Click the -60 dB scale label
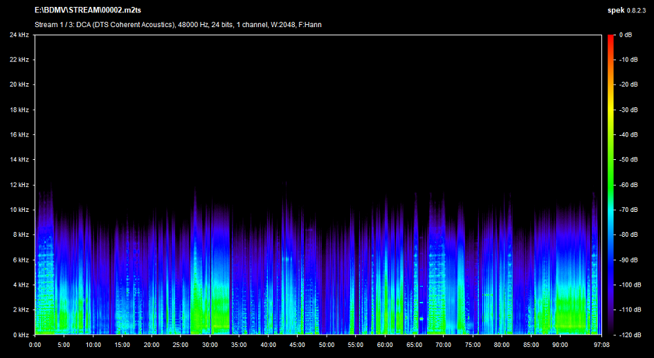 tap(627, 185)
